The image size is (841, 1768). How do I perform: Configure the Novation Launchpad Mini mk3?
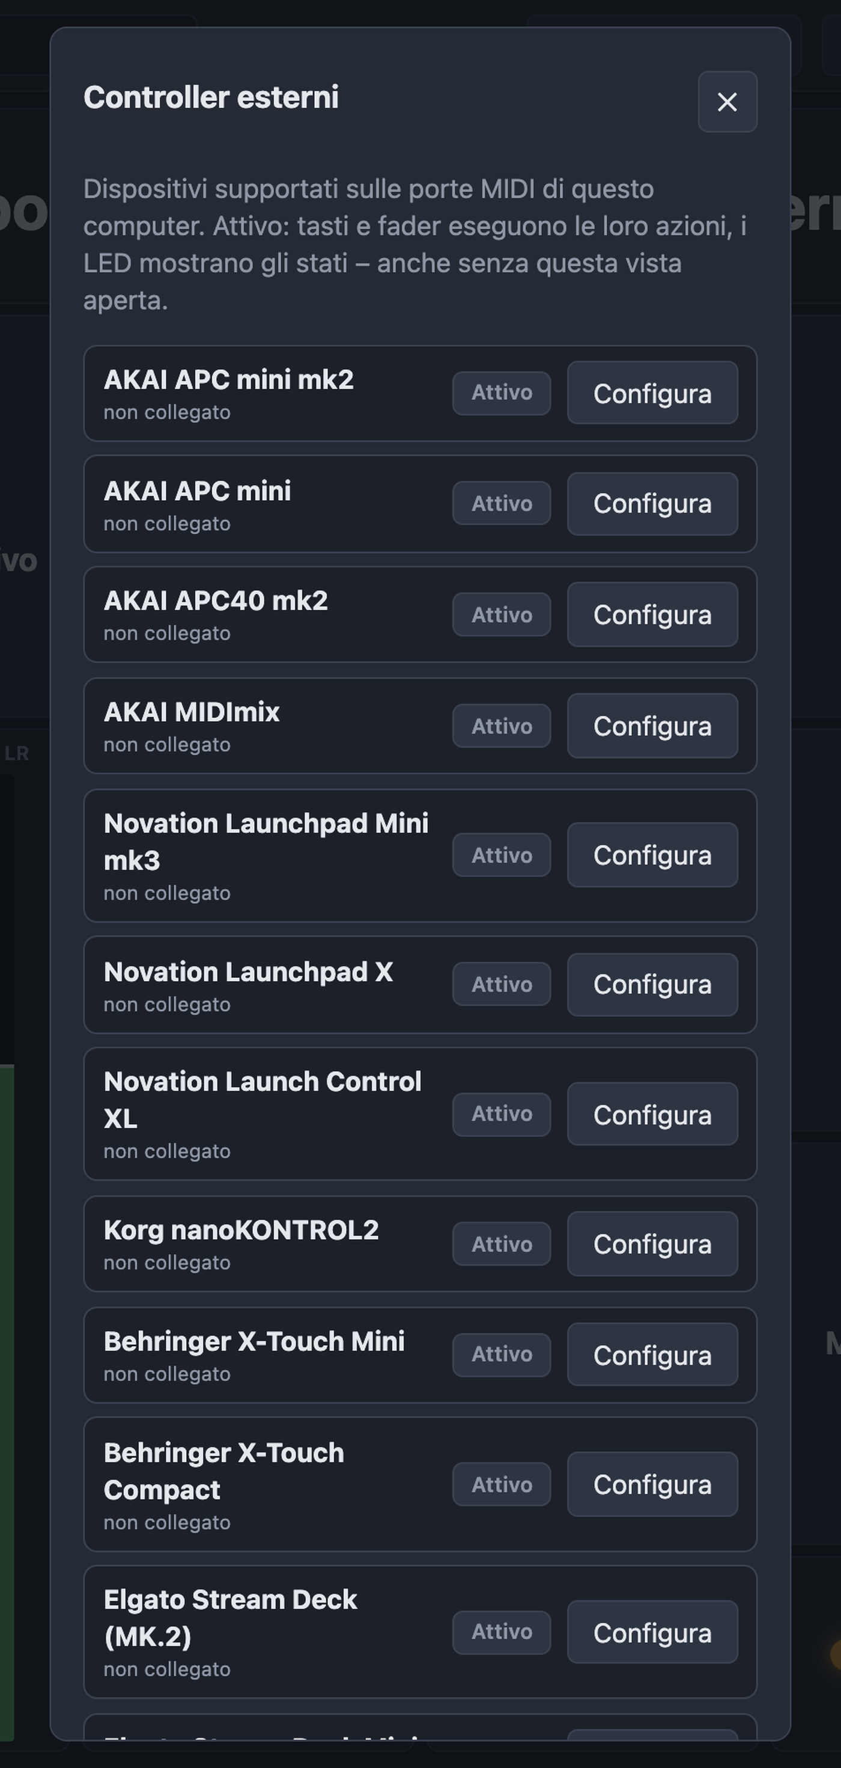coord(652,855)
